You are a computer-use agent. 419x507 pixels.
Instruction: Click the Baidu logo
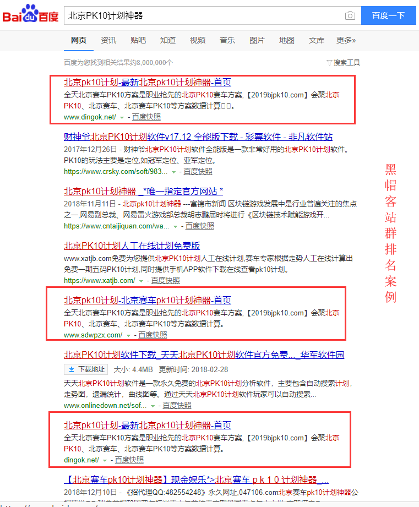30,14
